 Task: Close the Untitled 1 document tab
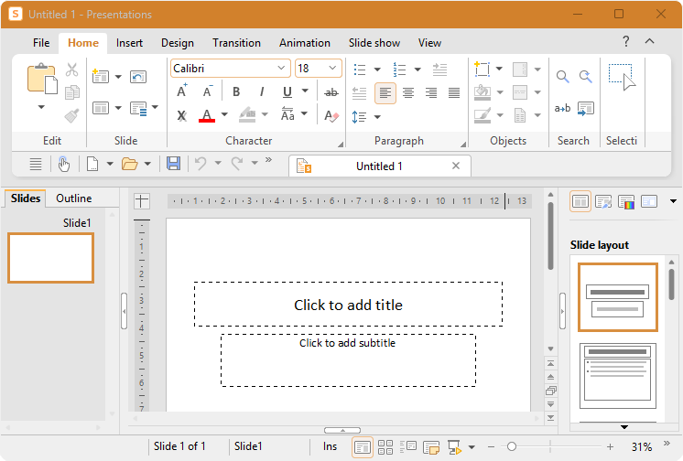(456, 166)
